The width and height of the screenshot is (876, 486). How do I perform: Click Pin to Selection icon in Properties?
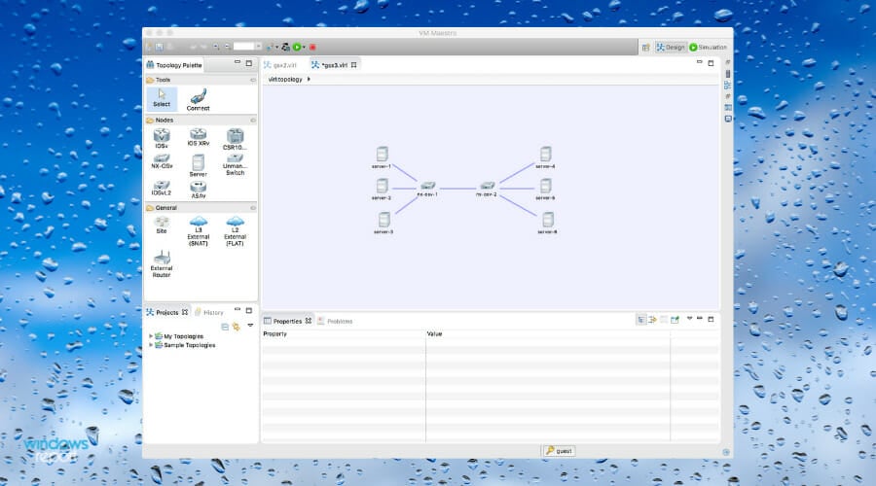click(x=675, y=320)
